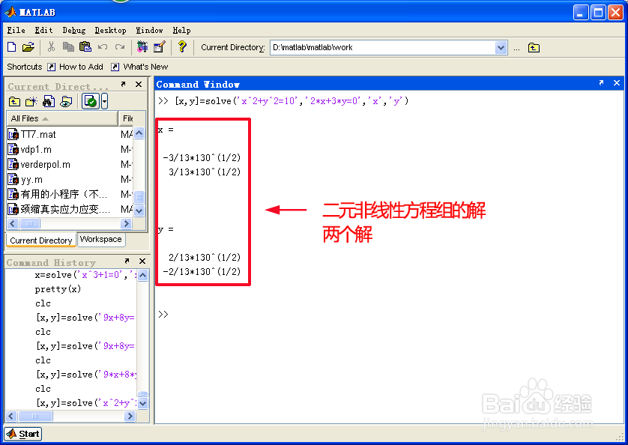Screen dimensions: 628x445
Task: Click file list scroll-up arrow
Action: coord(139,133)
